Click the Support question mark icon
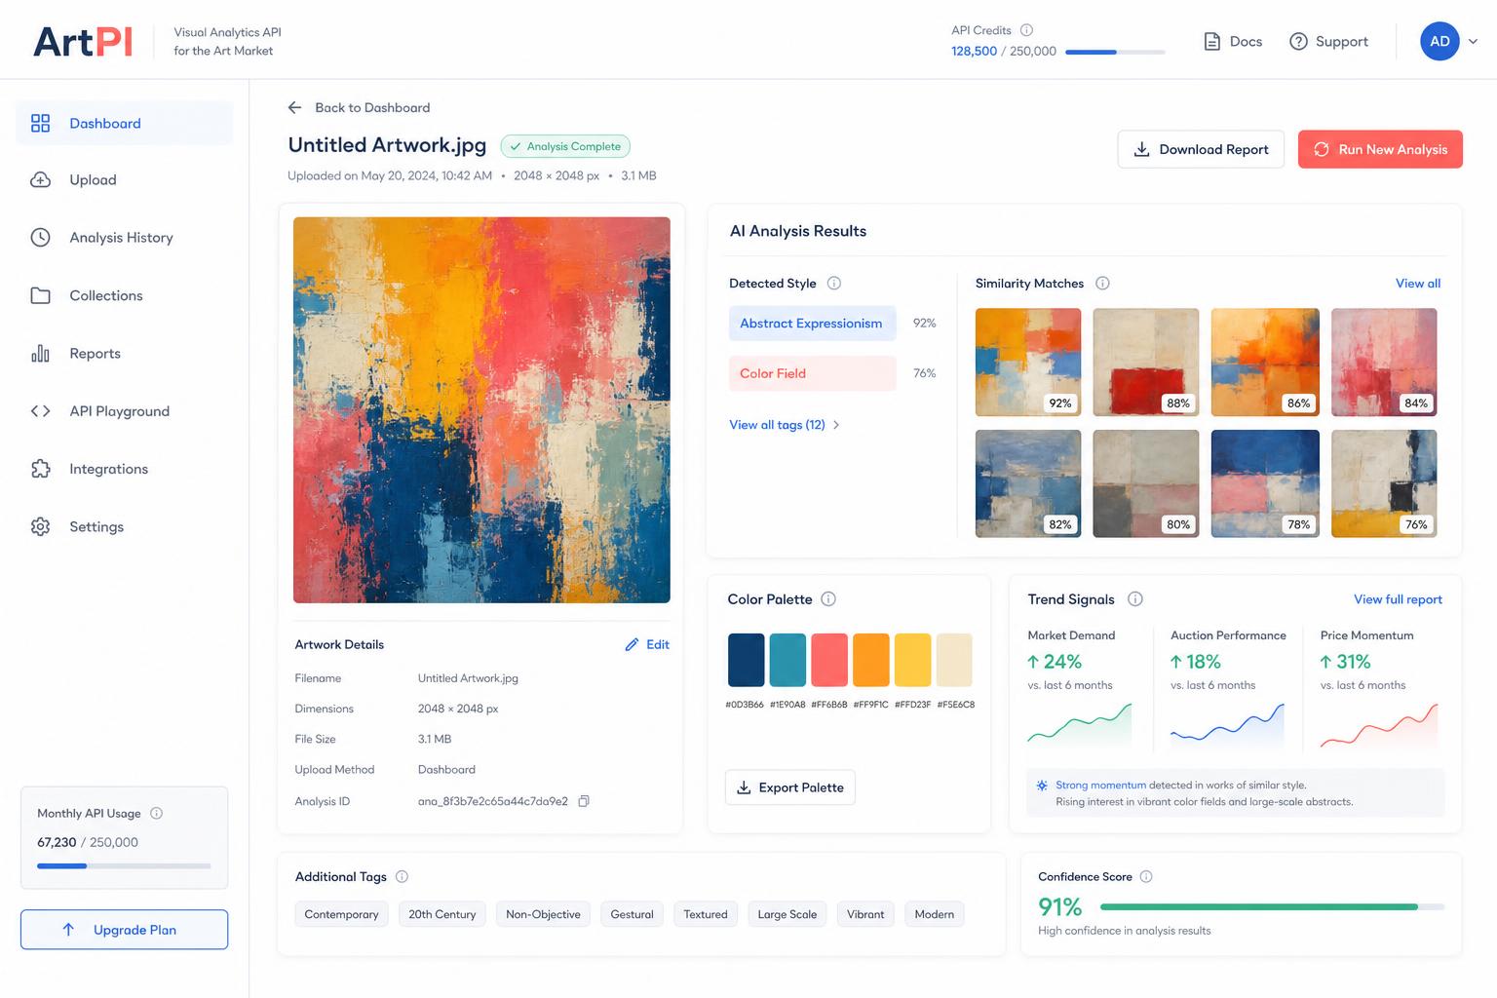Screen dimensions: 1497x998 point(1298,41)
